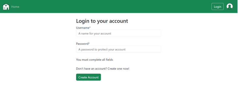Click the "Don't have an account?" text
Viewport: 238px width, 103px height.
click(91, 69)
